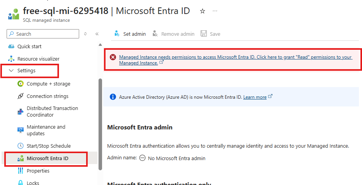Click the Set admin button
The image size is (362, 185).
[130, 34]
